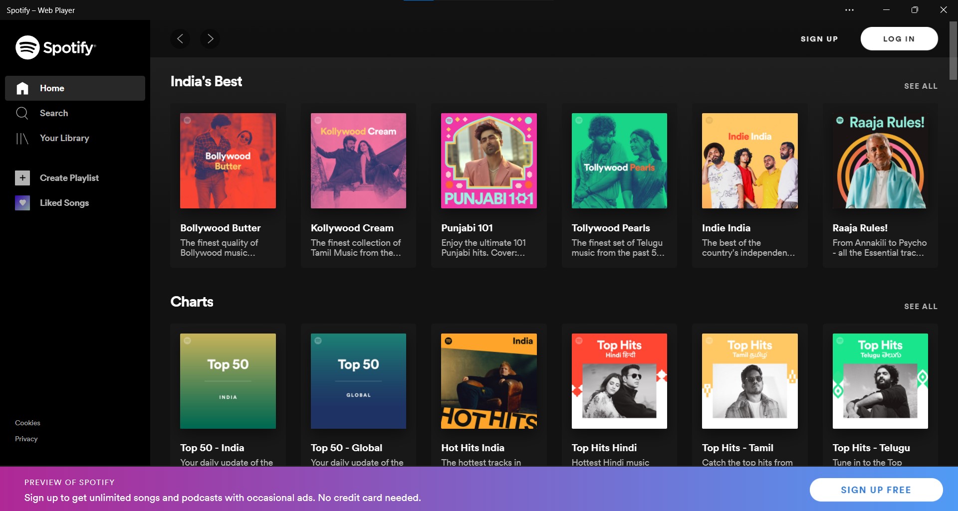This screenshot has width=958, height=511.
Task: Open the Tollywood Pearls playlist cover
Action: (x=619, y=161)
